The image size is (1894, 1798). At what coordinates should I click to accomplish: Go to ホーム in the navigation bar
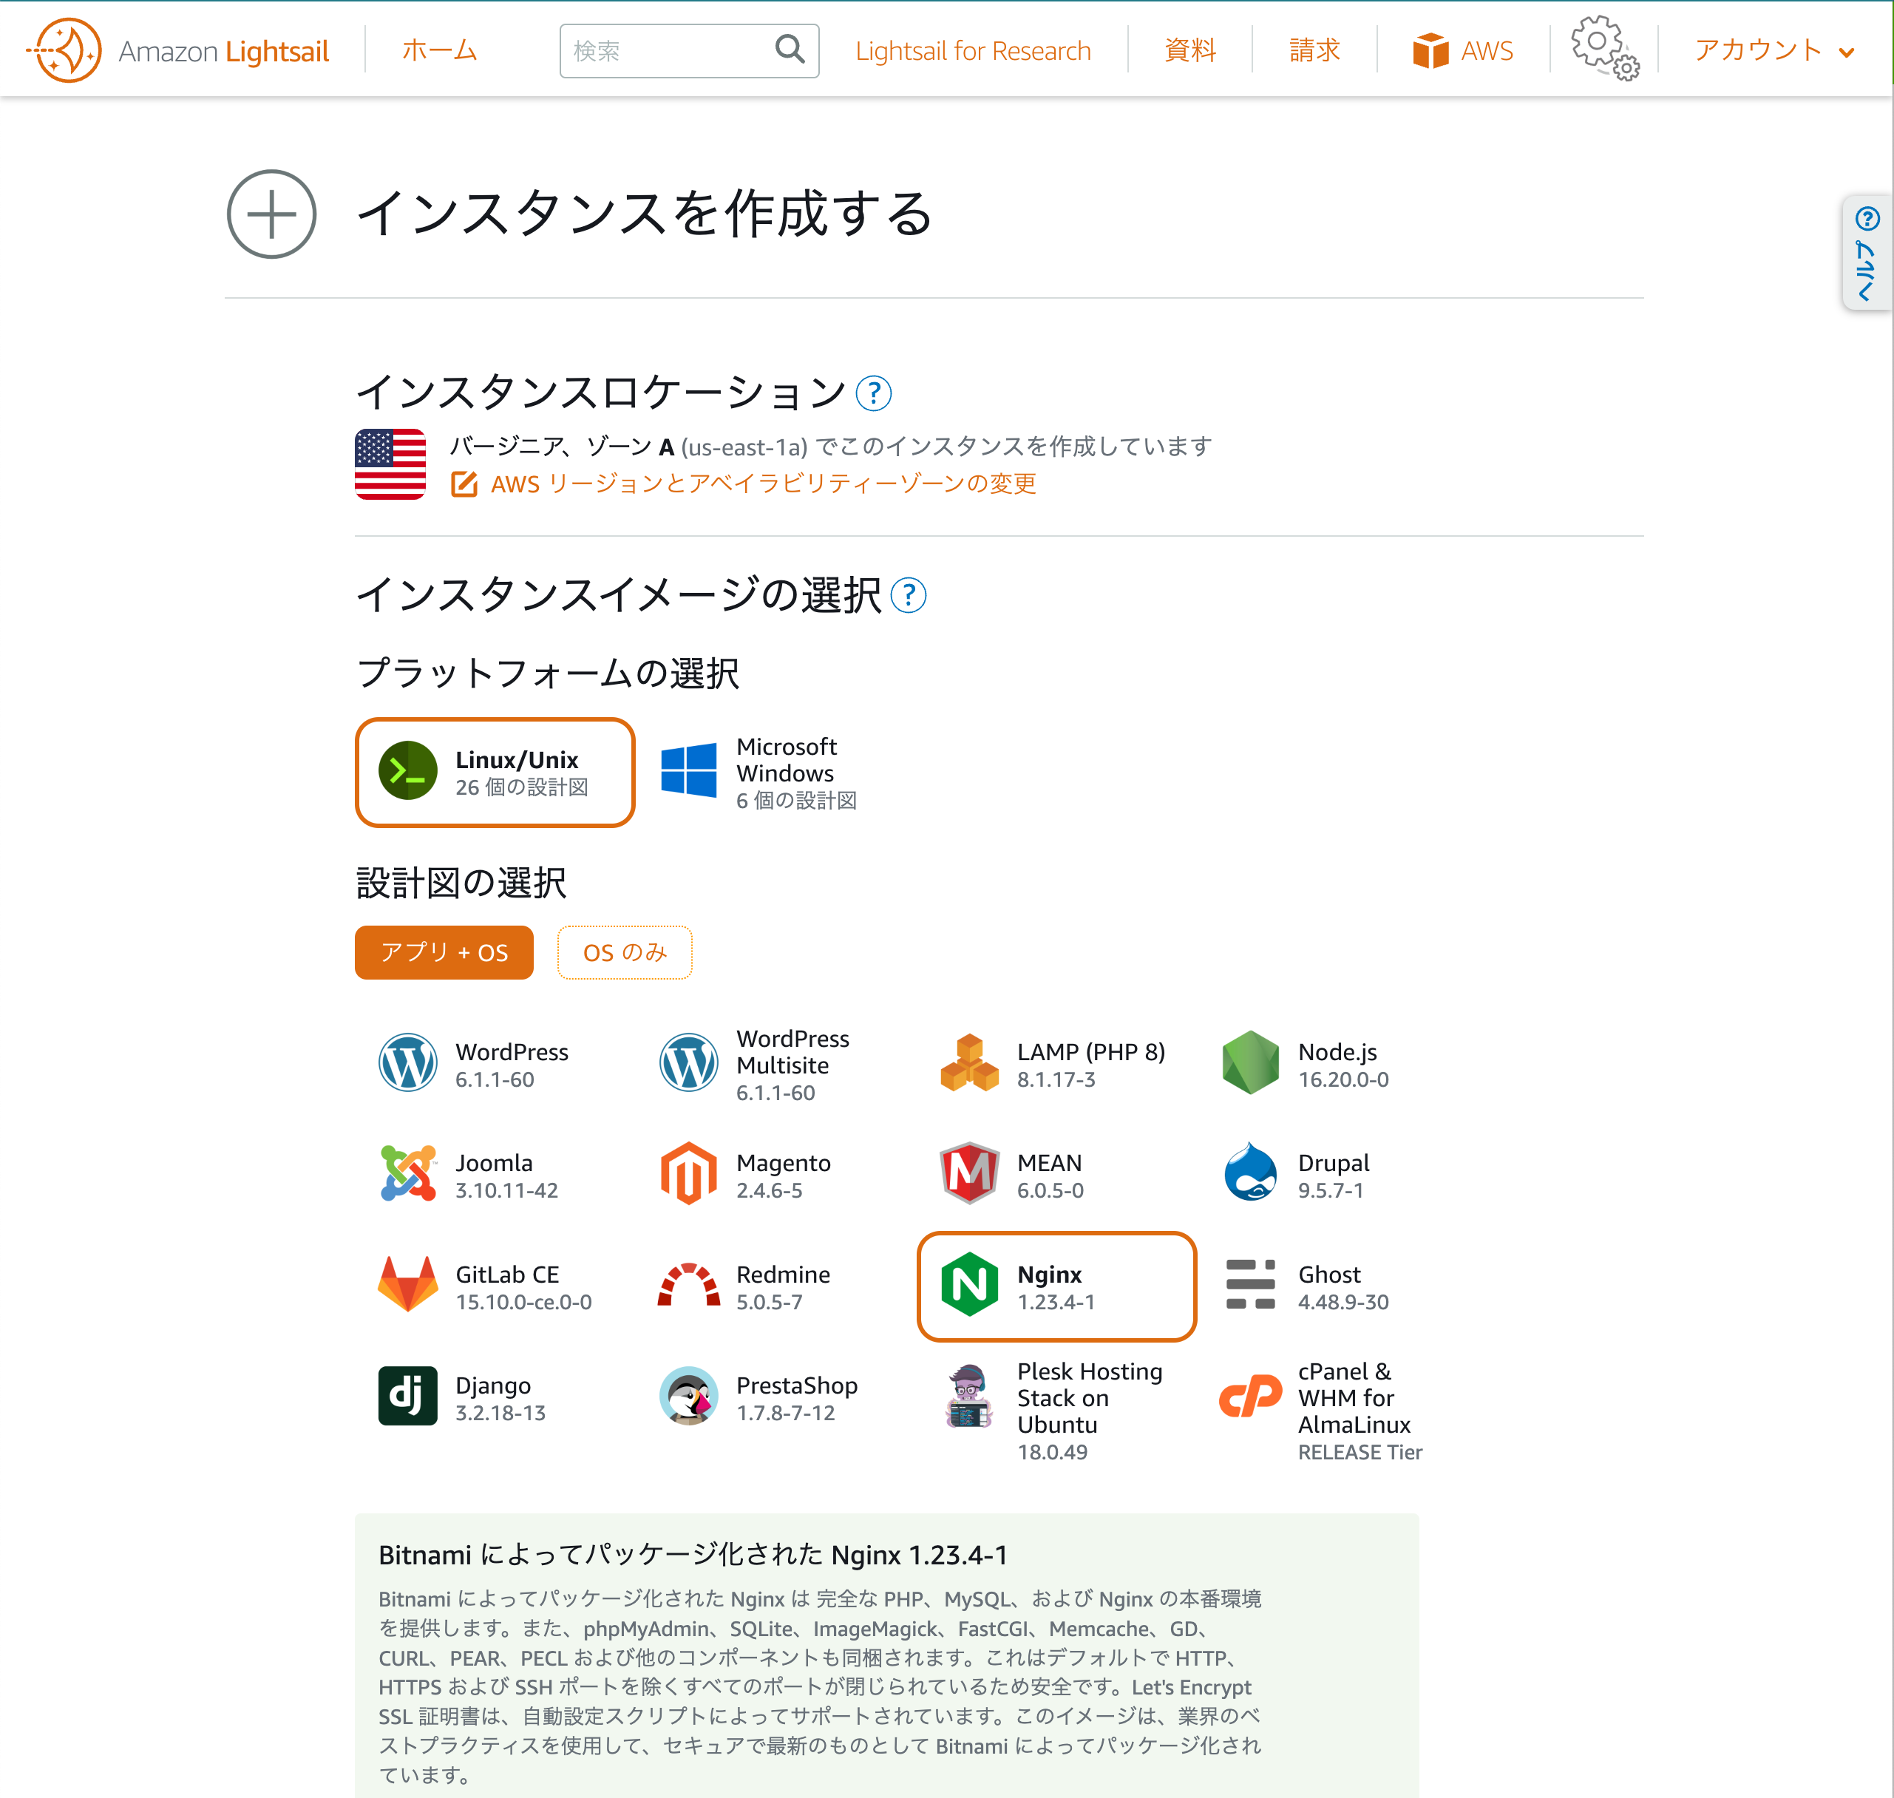(441, 50)
